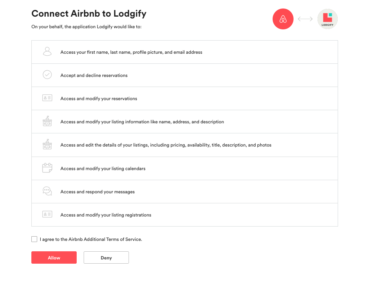376x283 pixels.
Task: Click 'Access and modify your listing registrations' text
Action: click(x=106, y=215)
